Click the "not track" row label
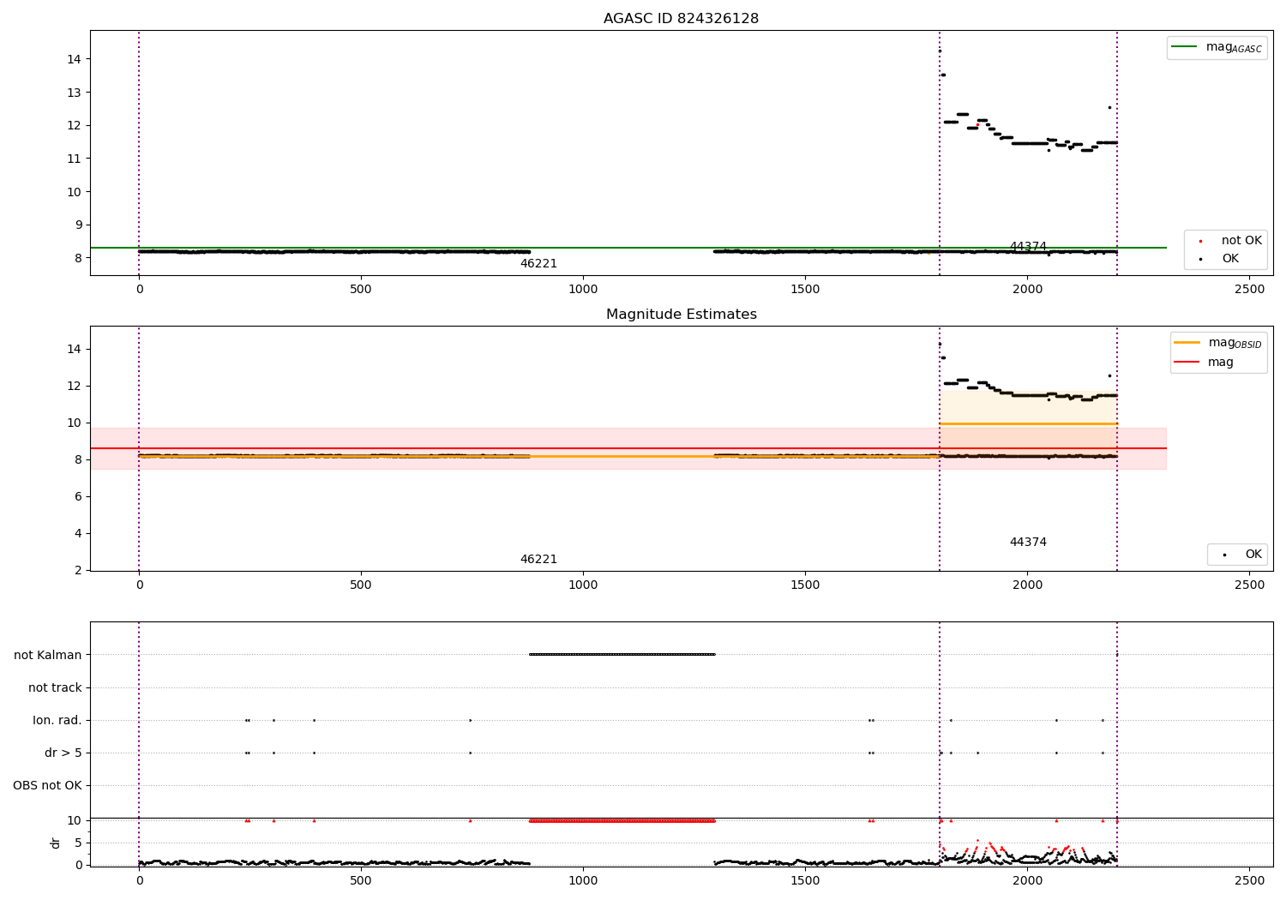The height and width of the screenshot is (900, 1286). click(x=55, y=687)
